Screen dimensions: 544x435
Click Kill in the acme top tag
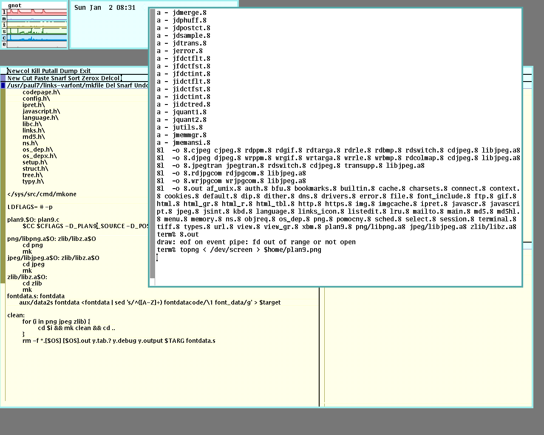(x=36, y=71)
